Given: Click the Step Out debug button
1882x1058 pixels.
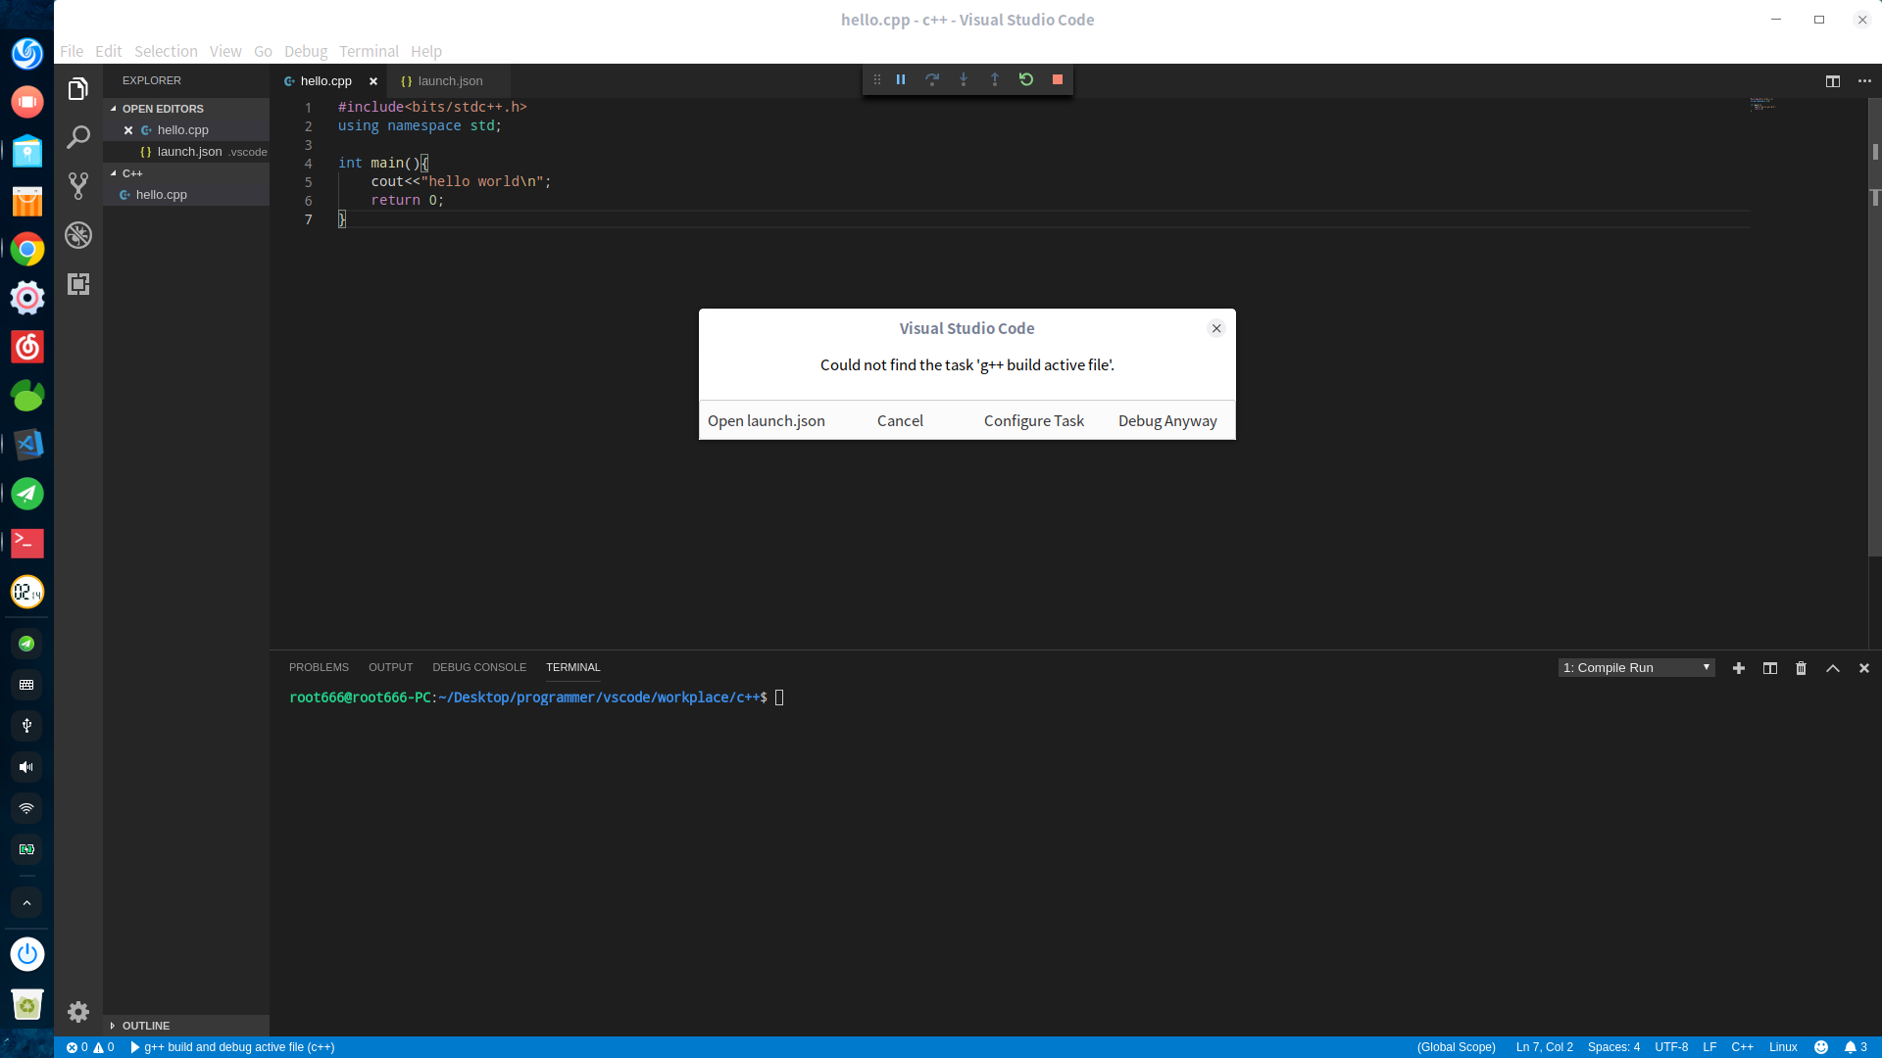Looking at the screenshot, I should point(995,79).
